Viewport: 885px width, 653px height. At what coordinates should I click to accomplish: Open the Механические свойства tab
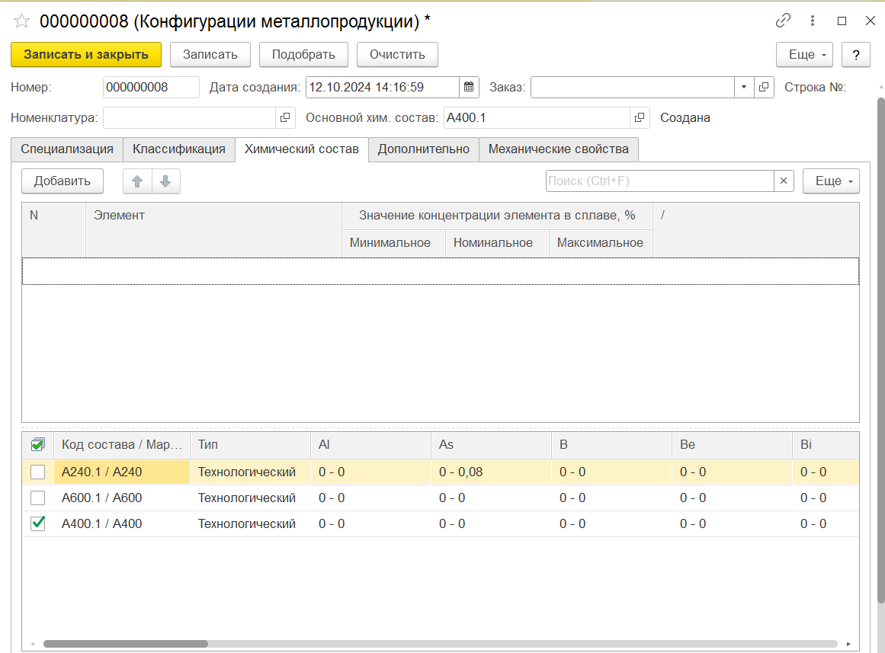pyautogui.click(x=558, y=149)
